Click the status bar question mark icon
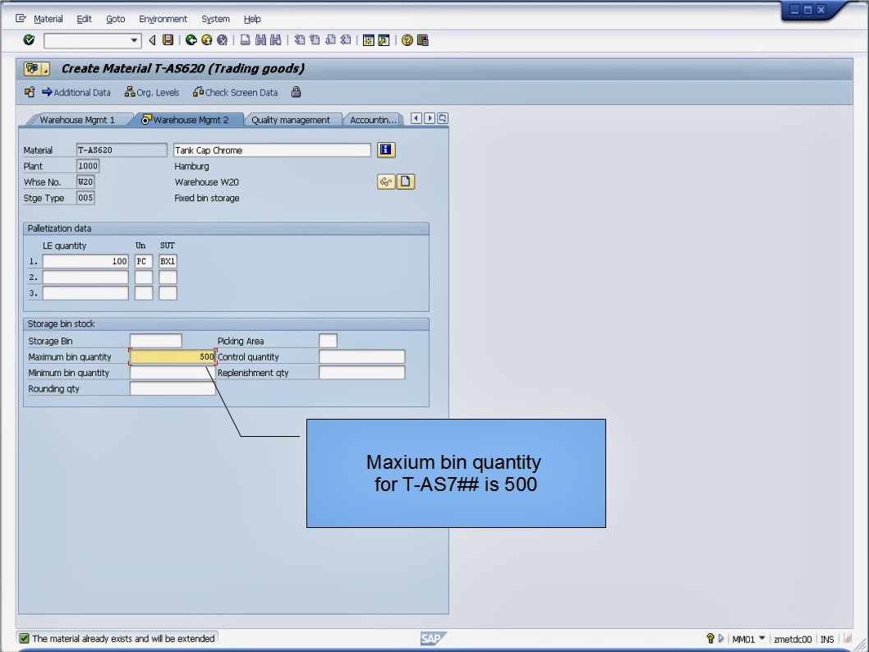 [710, 638]
